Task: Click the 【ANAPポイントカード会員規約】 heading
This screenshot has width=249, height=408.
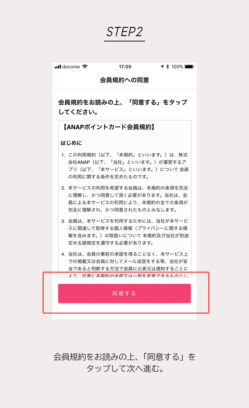Action: click(109, 127)
